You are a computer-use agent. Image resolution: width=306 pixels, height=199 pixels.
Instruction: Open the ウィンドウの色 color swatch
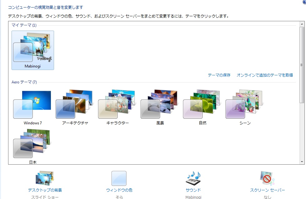pos(119,178)
